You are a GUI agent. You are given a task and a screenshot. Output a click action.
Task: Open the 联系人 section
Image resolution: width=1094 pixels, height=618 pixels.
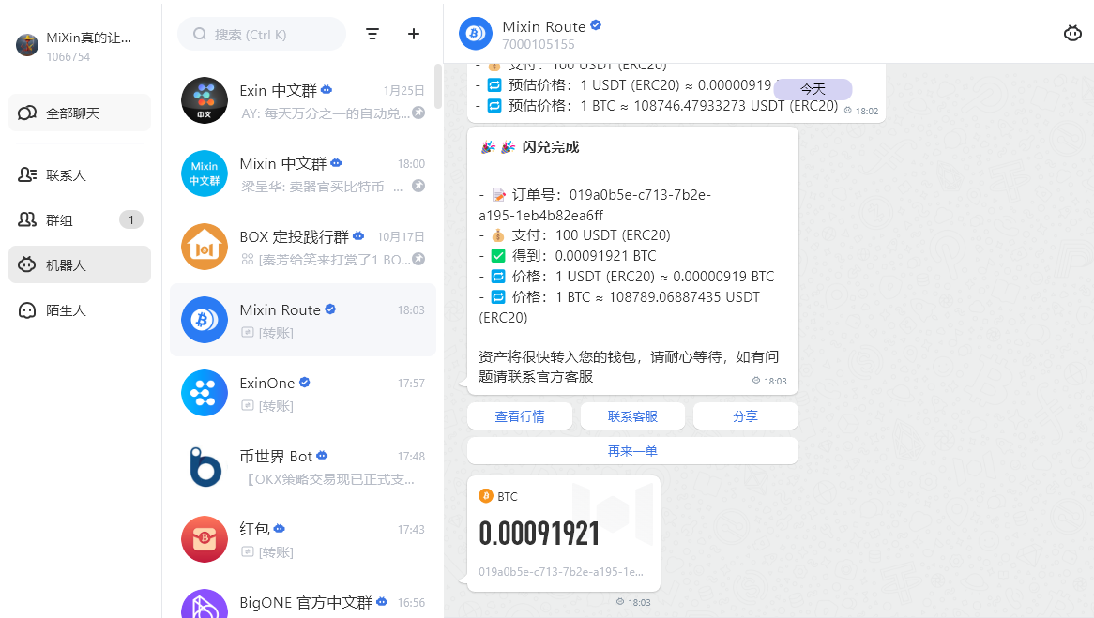[x=80, y=175]
